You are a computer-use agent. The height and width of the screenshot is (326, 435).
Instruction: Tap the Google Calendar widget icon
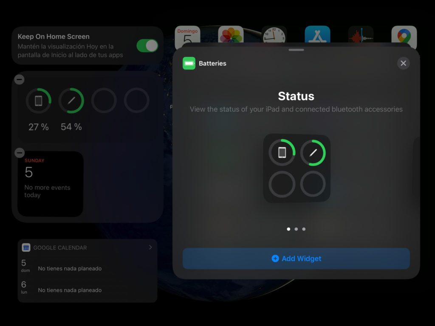[26, 247]
